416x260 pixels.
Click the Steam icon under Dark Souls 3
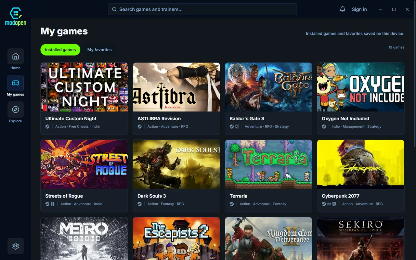(140, 204)
